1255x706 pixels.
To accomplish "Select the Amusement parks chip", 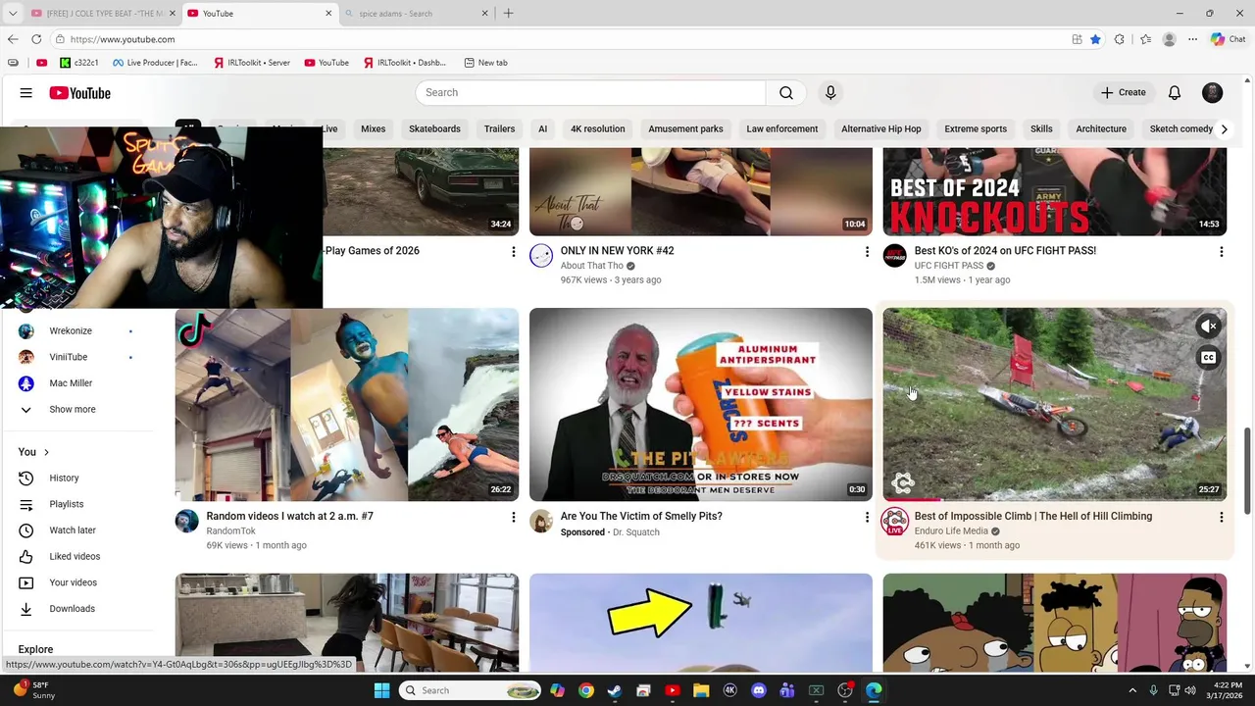I will [685, 129].
